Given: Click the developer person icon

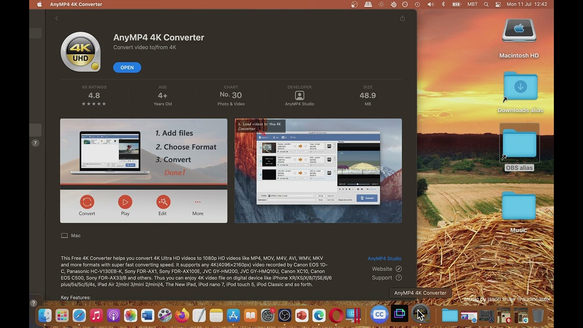Looking at the screenshot, I should coord(299,95).
